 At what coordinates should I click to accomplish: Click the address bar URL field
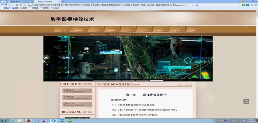(x=107, y=5)
